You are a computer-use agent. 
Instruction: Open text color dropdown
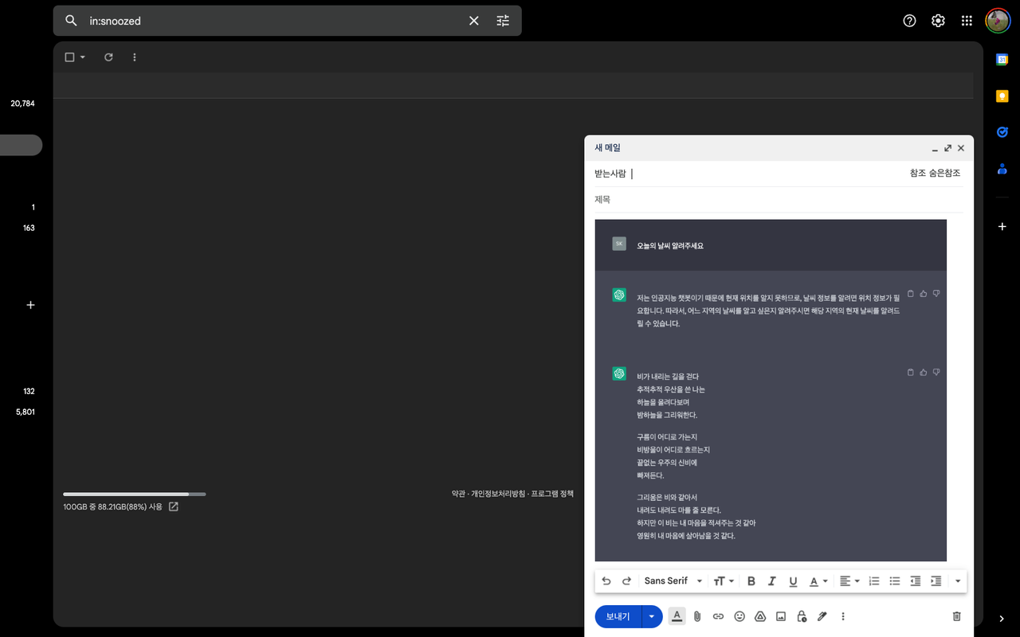819,581
